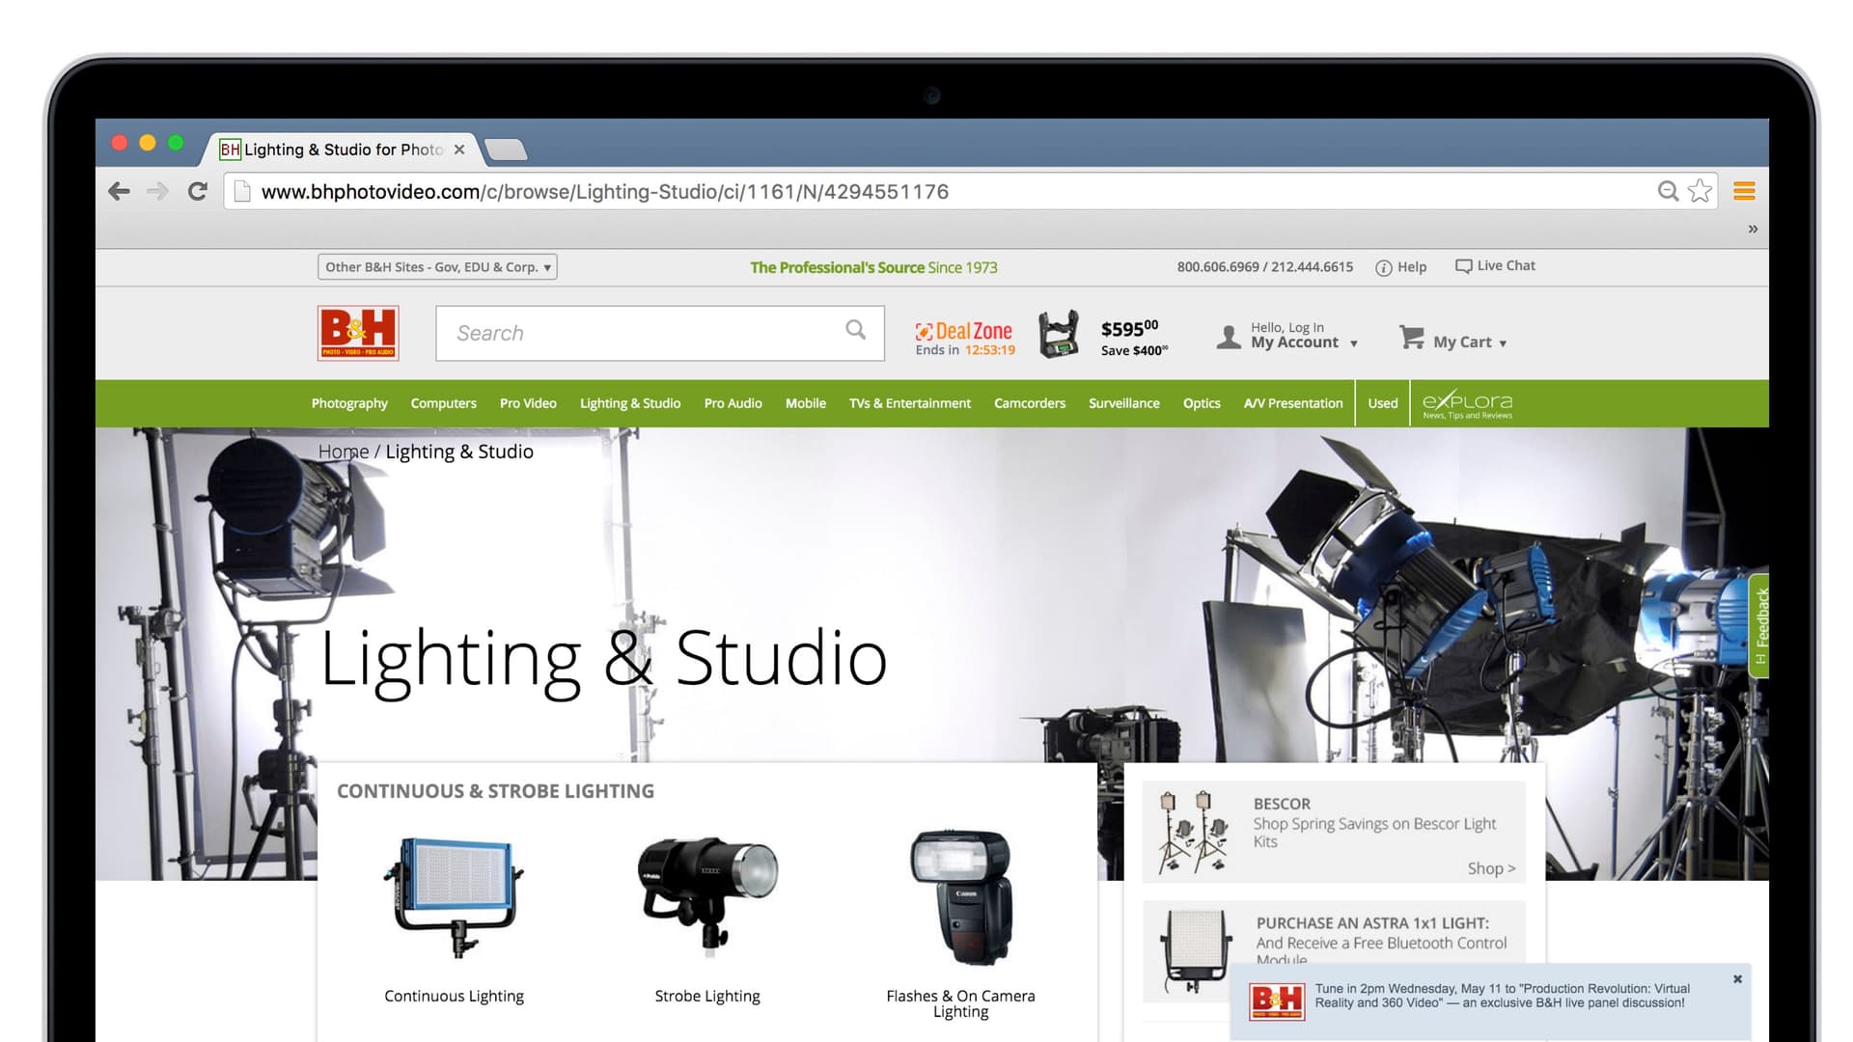Click the Home breadcrumb link
The image size is (1853, 1042).
coord(344,452)
